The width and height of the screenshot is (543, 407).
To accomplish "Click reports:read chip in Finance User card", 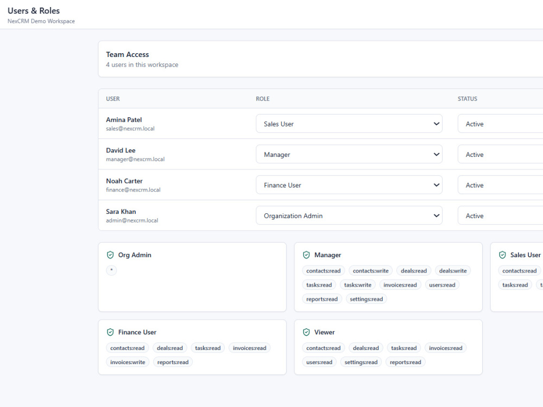I will tap(173, 362).
